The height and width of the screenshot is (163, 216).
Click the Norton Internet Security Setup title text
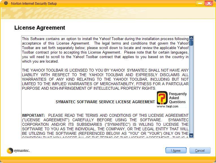point(34,4)
